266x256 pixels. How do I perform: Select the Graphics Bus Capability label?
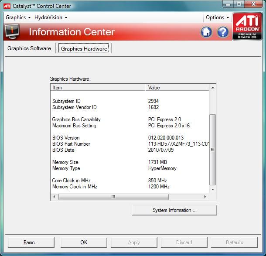[76, 119]
